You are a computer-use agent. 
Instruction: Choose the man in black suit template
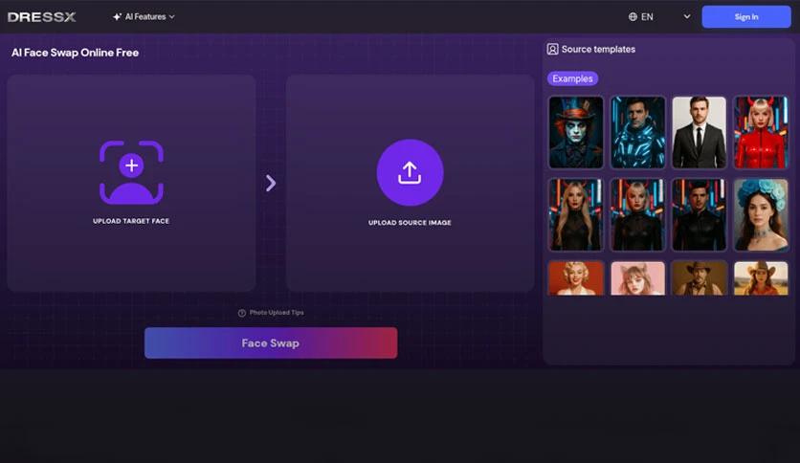point(699,132)
